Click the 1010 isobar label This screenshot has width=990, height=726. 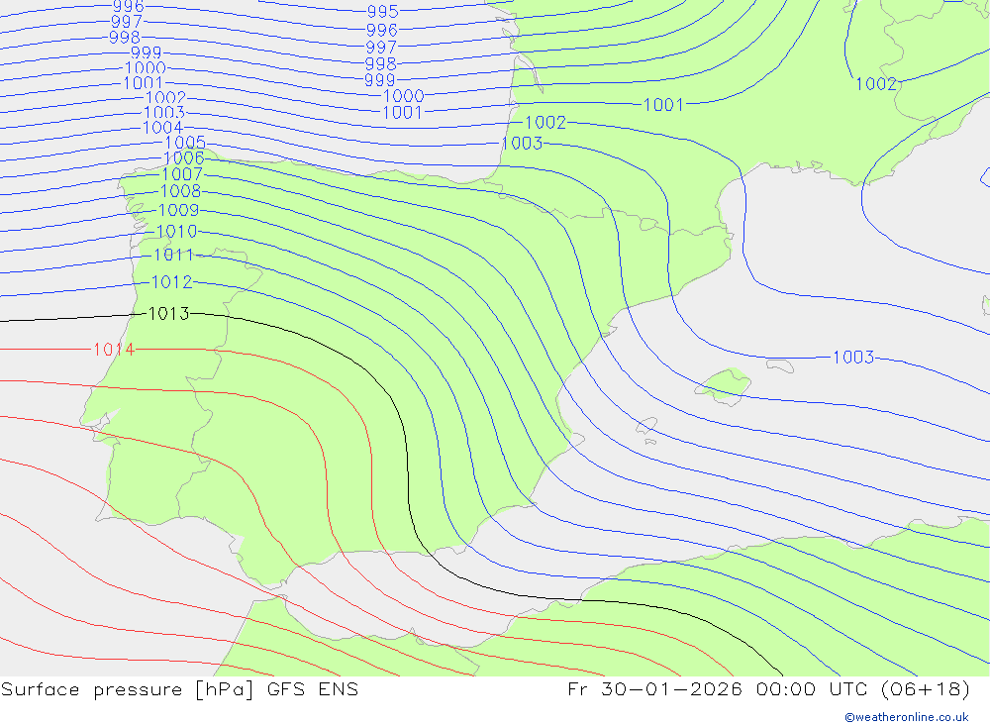click(x=177, y=231)
